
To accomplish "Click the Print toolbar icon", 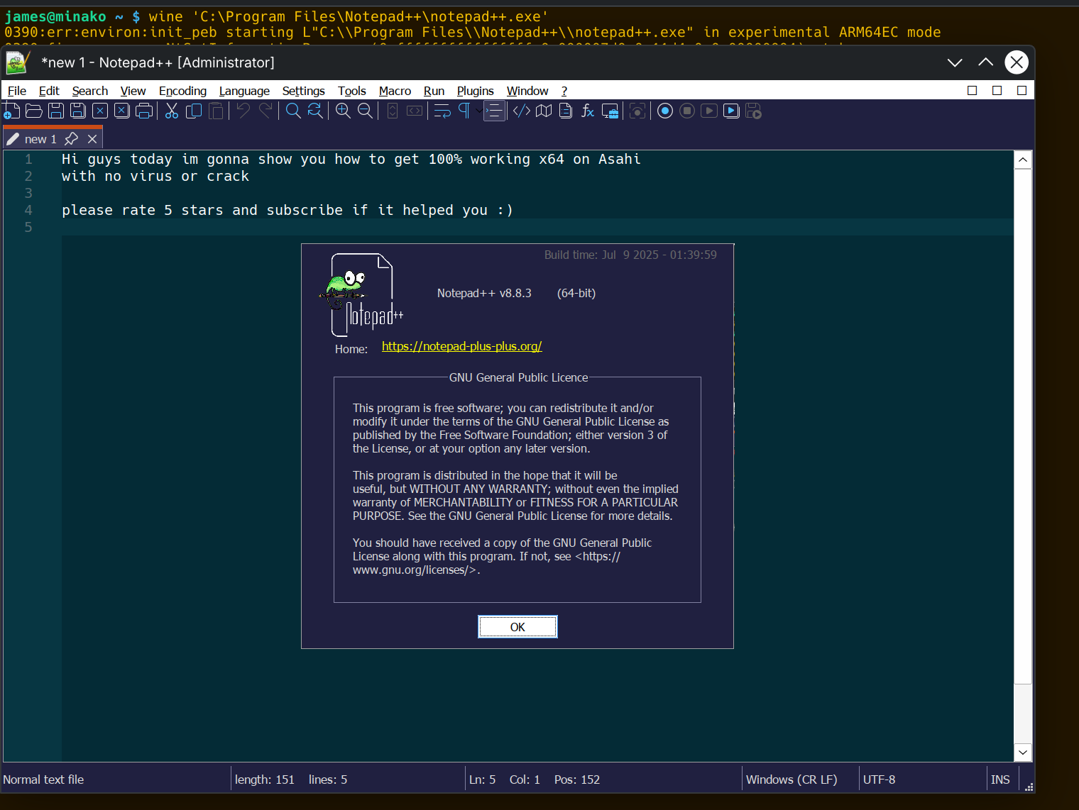I will 144,111.
